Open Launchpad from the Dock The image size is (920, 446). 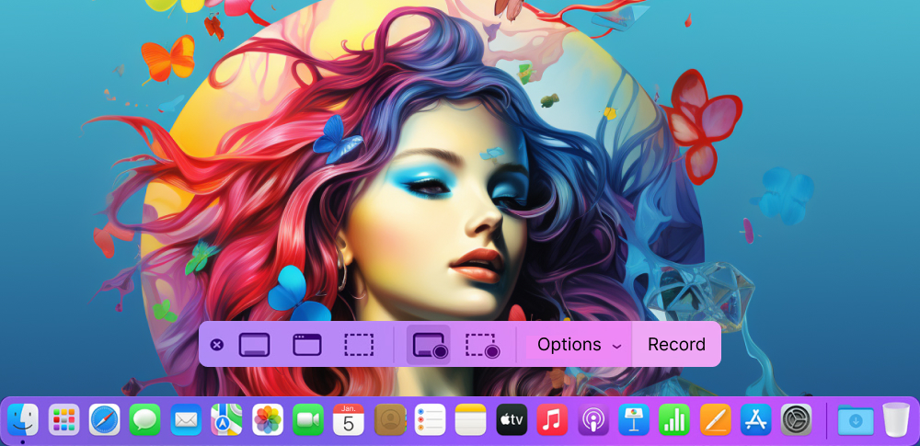point(64,419)
